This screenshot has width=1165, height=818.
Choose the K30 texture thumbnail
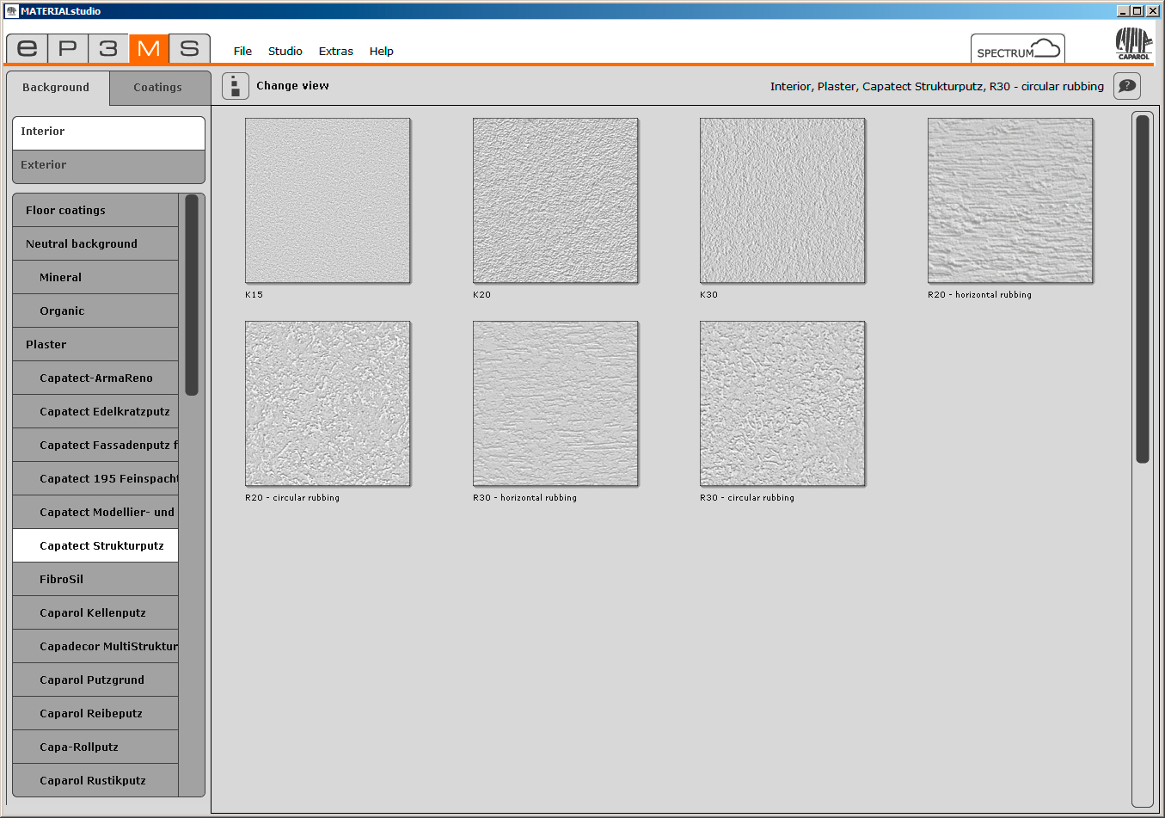(782, 200)
